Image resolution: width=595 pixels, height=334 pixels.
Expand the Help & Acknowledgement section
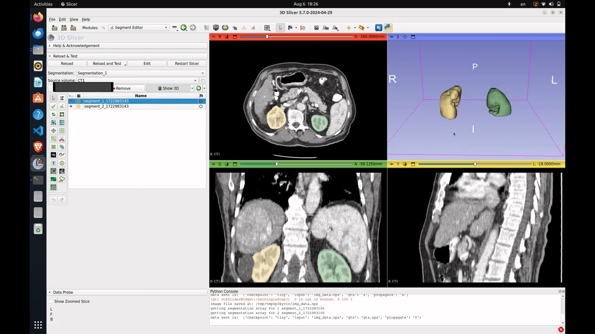pyautogui.click(x=127, y=45)
